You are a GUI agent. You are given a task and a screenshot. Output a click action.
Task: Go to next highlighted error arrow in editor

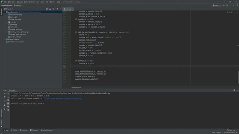pyautogui.click(x=238, y=12)
